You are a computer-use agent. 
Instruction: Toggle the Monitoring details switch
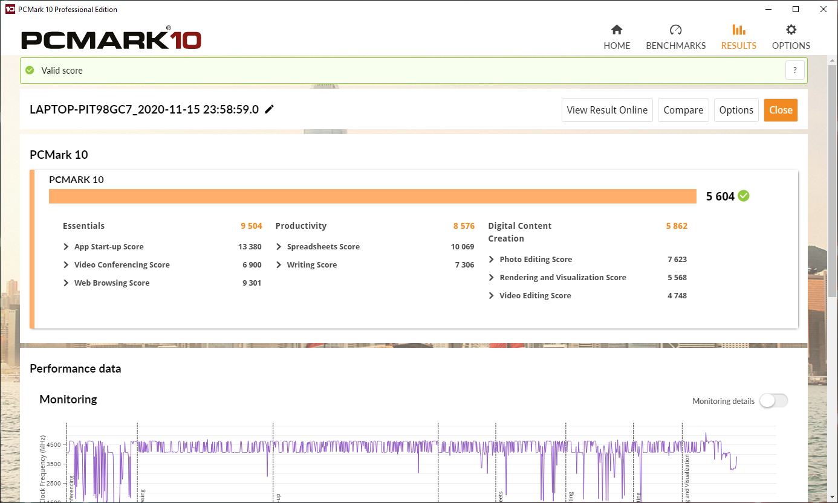[x=773, y=401]
